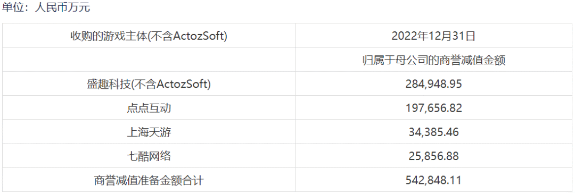
Task: Select the total value 542,848.11
Action: pyautogui.click(x=433, y=181)
